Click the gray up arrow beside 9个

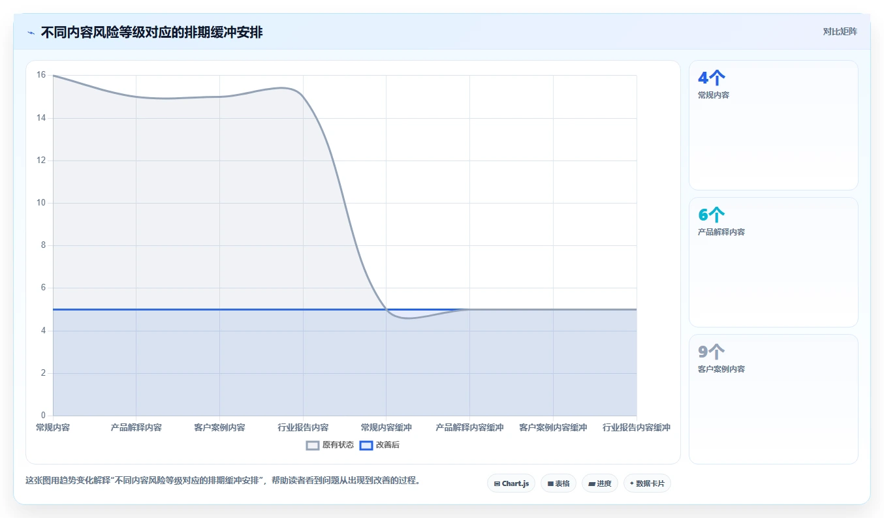(718, 352)
